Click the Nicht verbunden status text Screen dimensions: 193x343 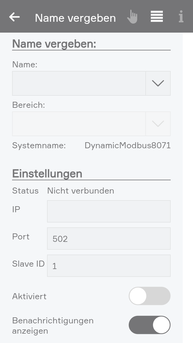[81, 191]
